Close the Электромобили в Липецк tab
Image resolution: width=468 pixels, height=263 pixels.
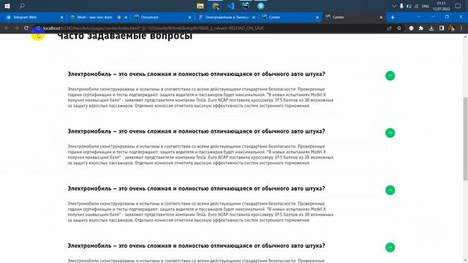[x=254, y=18]
